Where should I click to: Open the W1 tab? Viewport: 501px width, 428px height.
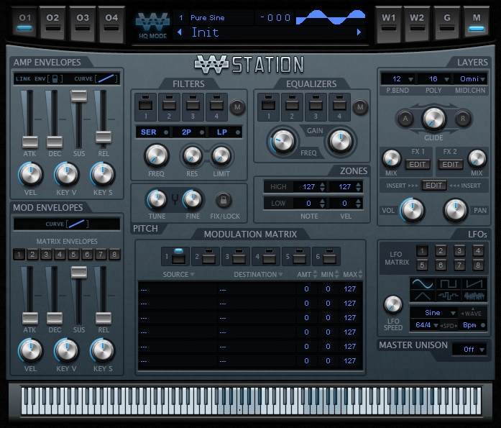tap(389, 23)
